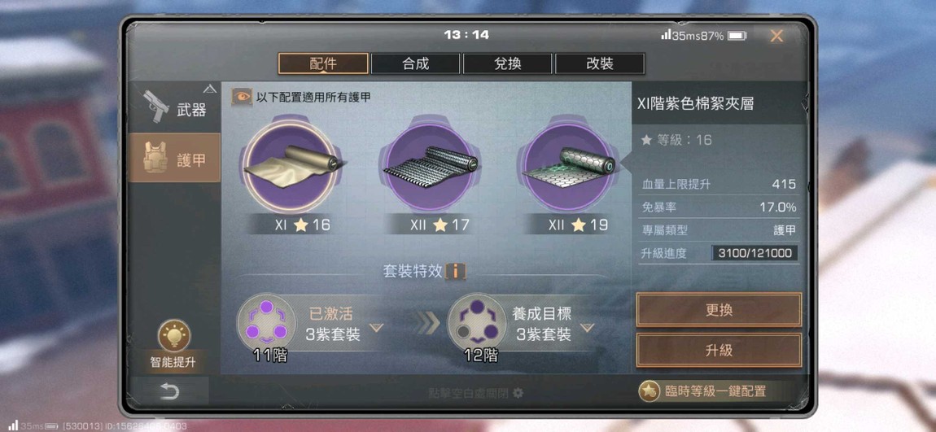Toggle the eye icon for armor configuration

(x=242, y=97)
